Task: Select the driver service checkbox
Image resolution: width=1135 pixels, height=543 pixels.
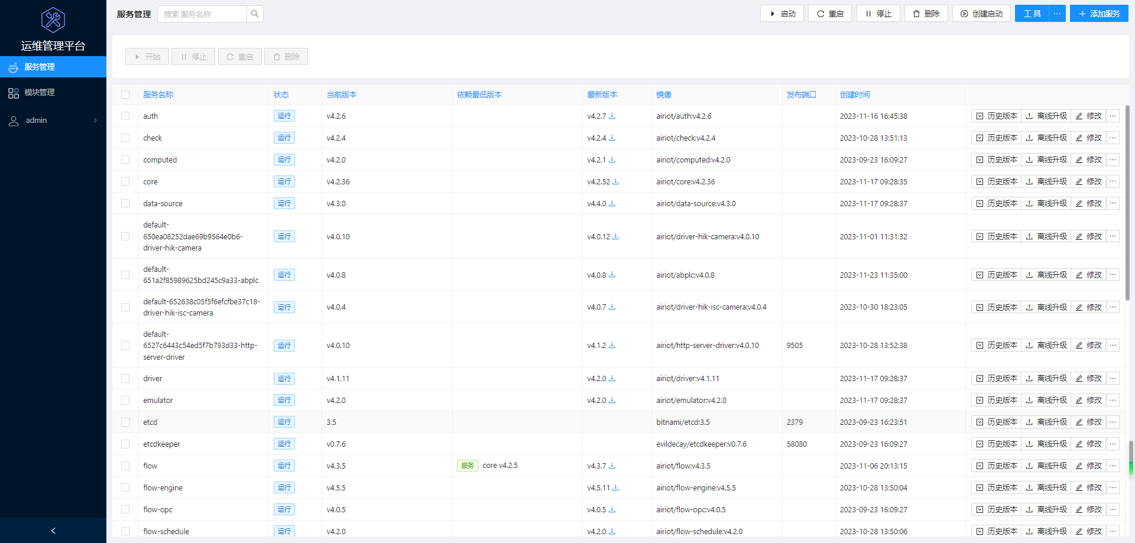Action: pos(125,378)
